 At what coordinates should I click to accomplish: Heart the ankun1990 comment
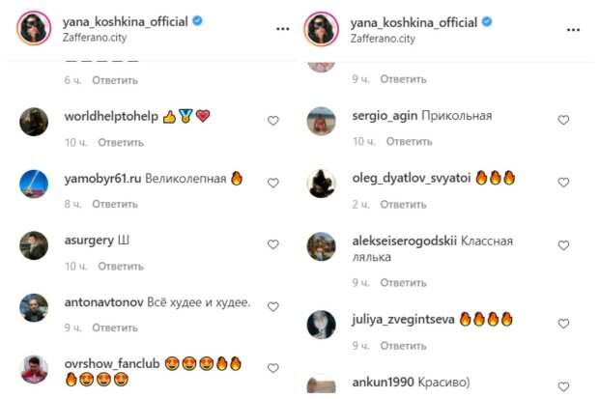click(x=563, y=386)
